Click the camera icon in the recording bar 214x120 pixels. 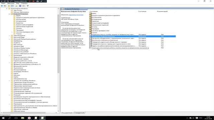coord(37,1)
